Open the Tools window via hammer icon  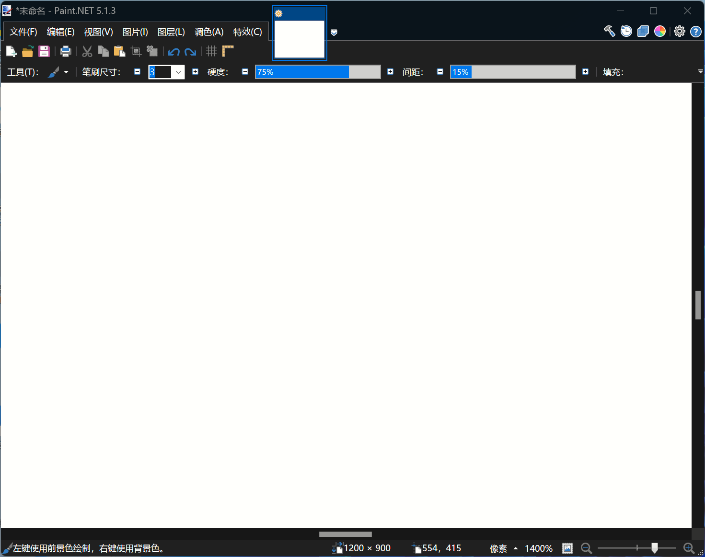(x=609, y=31)
